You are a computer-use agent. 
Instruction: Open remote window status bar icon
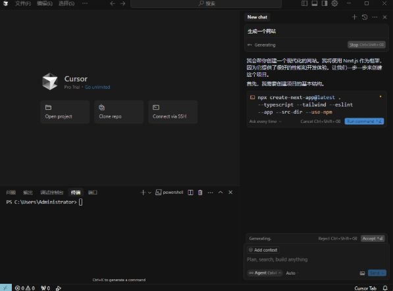click(5, 288)
